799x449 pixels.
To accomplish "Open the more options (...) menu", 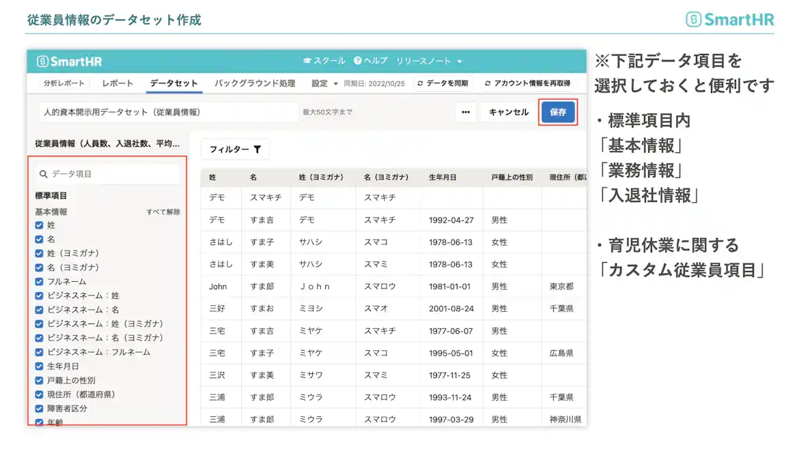I will coord(465,112).
